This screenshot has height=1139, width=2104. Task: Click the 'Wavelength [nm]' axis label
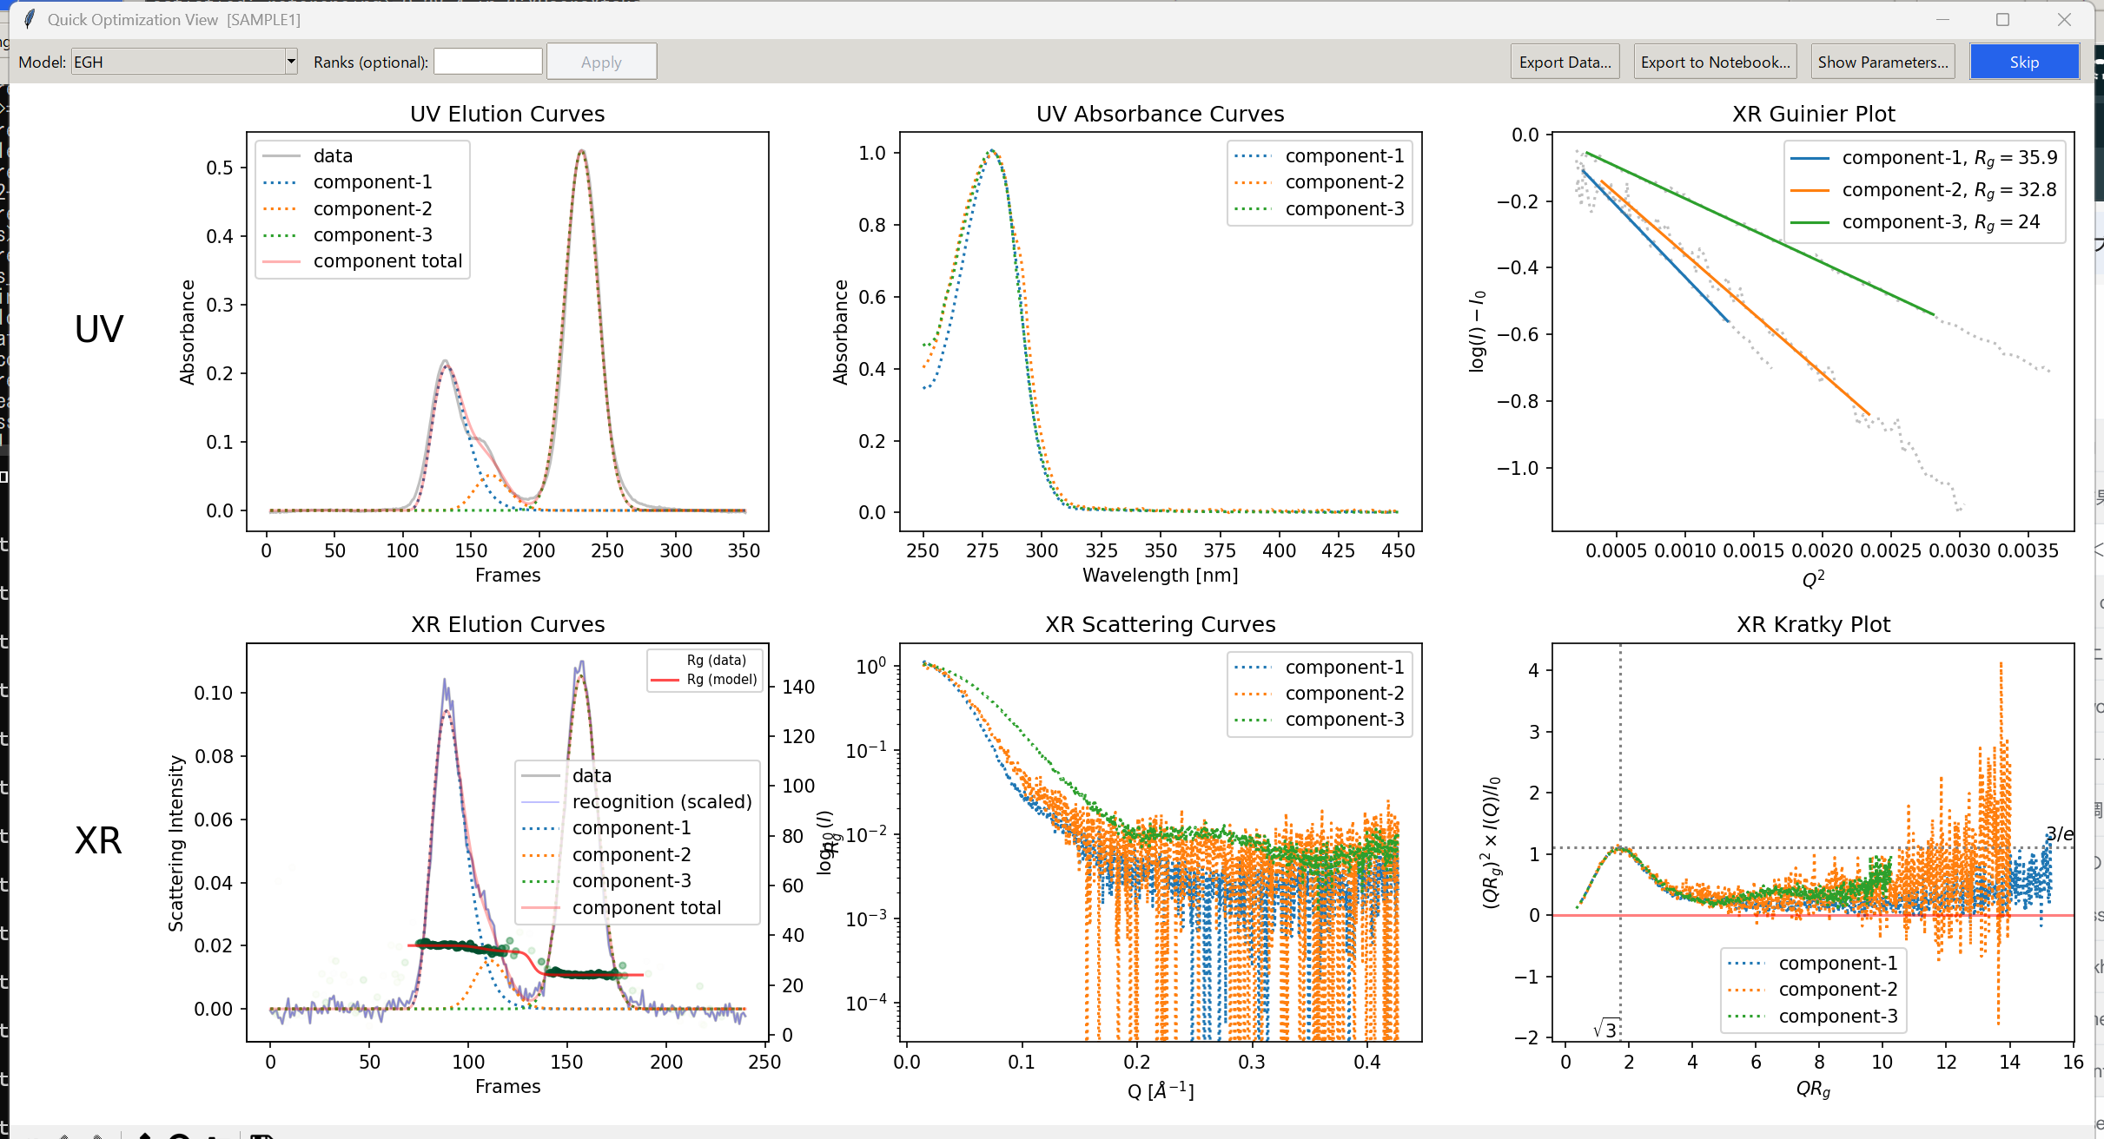click(1160, 575)
